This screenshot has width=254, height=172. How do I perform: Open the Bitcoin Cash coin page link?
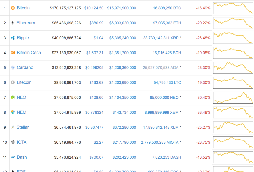[x=29, y=53]
